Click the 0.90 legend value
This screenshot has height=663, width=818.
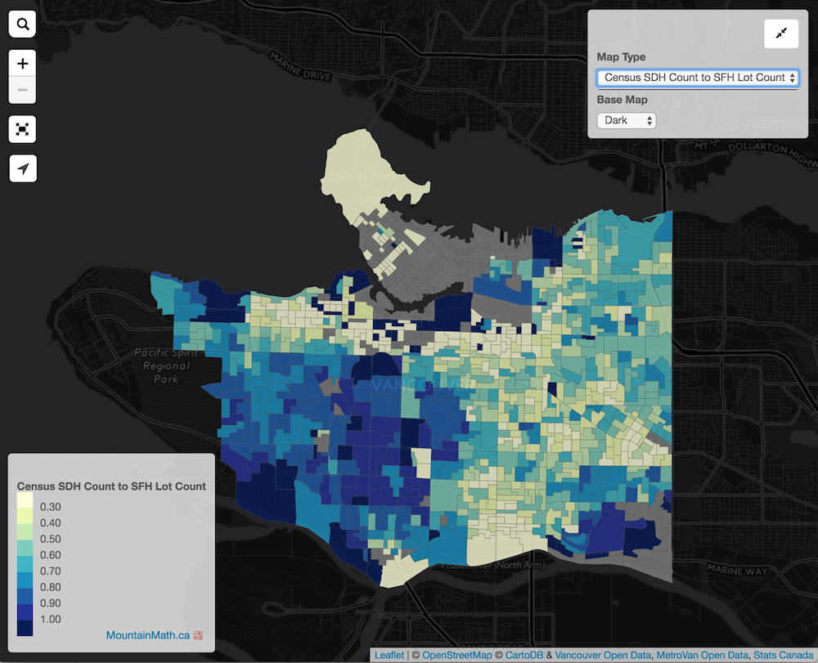(x=51, y=603)
